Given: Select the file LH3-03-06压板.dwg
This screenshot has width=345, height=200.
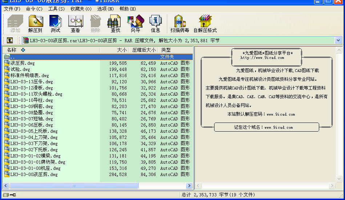Looking at the screenshot, I should tap(32, 125).
